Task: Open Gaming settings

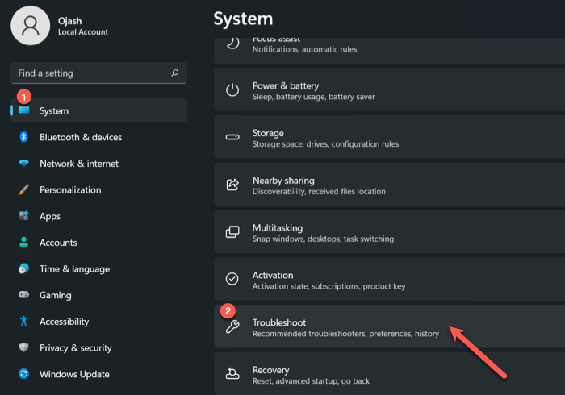Action: click(x=99, y=295)
